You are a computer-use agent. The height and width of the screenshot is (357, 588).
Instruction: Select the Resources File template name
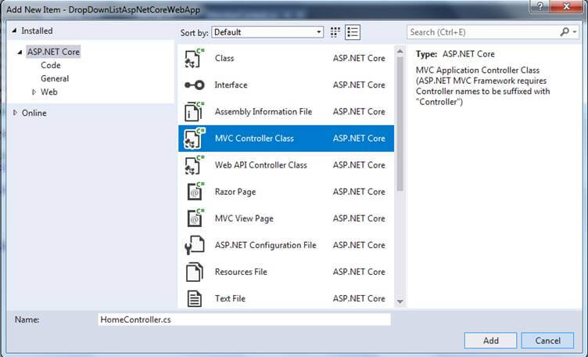(241, 272)
